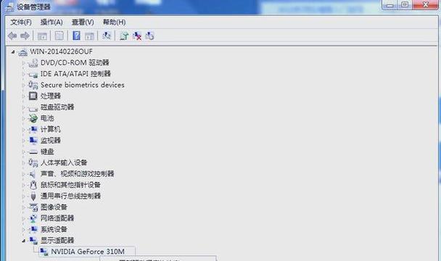Select the 系统设备 category label

[x=54, y=229]
